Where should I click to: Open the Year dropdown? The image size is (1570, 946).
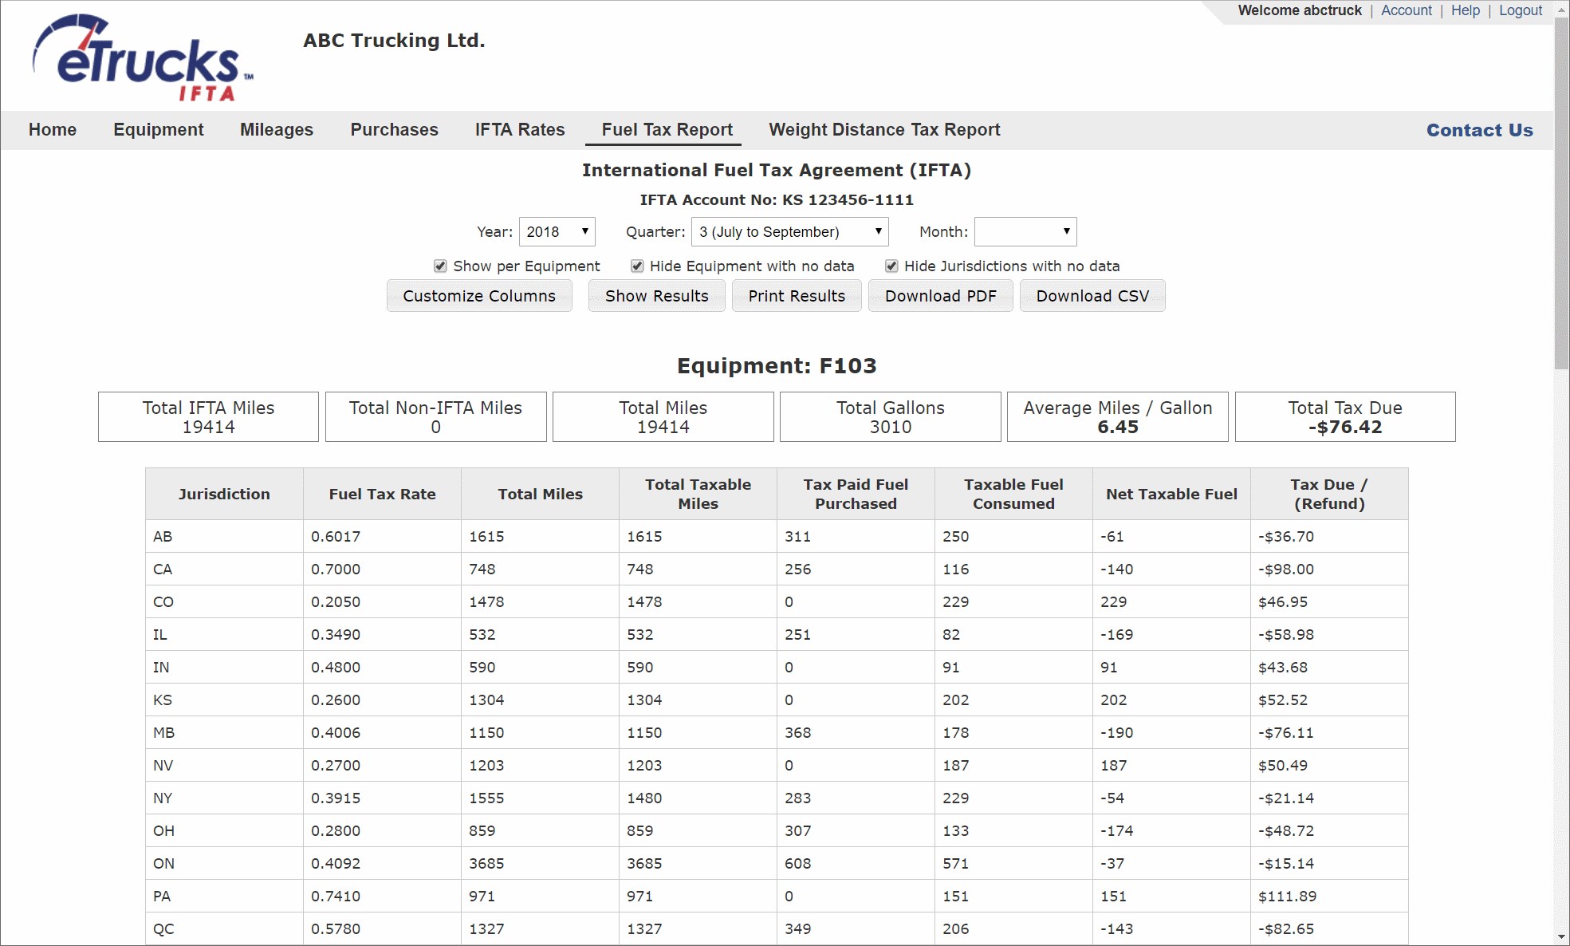pos(557,232)
